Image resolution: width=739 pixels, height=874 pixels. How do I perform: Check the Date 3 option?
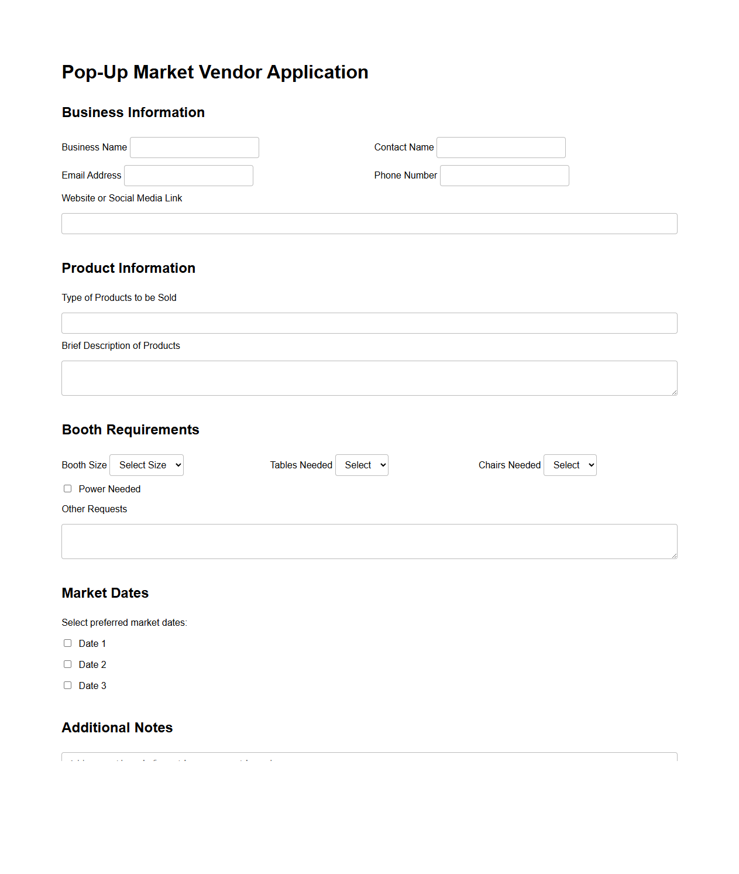[x=67, y=685]
